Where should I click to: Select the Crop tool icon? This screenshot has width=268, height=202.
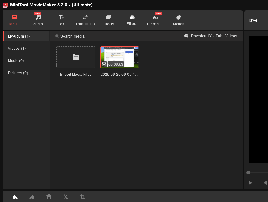(x=83, y=197)
